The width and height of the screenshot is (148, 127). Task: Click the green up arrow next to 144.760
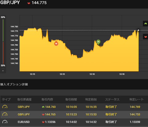point(43,107)
